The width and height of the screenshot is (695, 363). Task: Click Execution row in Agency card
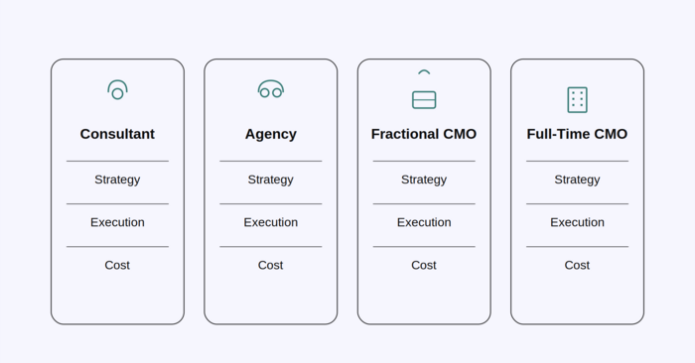(x=271, y=222)
